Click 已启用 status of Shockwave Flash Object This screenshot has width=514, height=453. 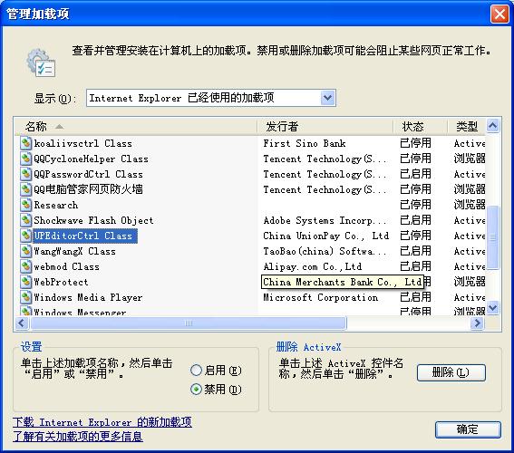415,220
